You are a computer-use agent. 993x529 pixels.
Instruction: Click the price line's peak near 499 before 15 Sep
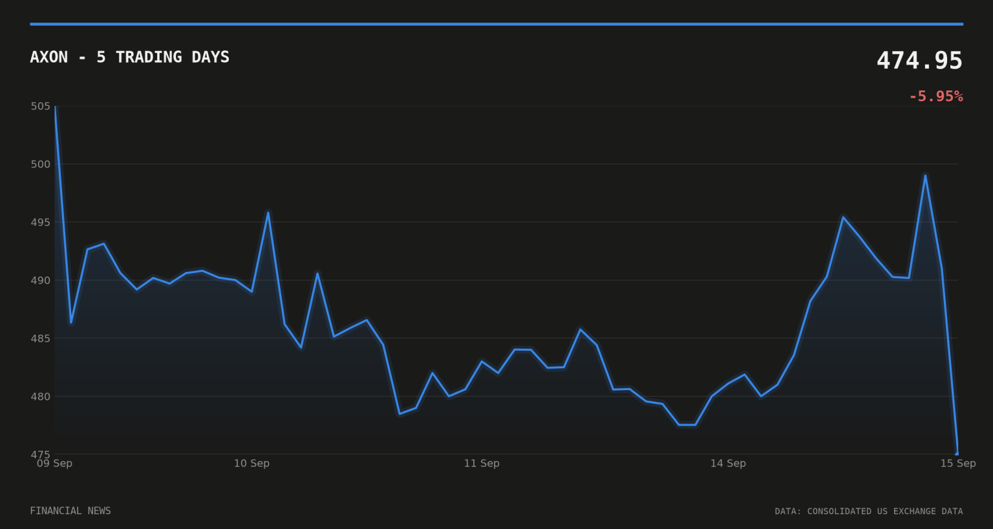(925, 175)
